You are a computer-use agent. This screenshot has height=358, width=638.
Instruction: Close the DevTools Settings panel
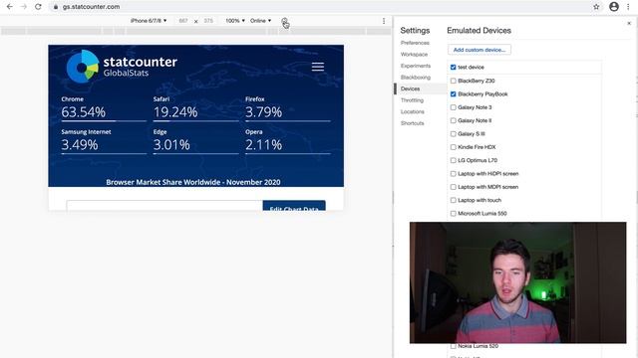coord(629,24)
